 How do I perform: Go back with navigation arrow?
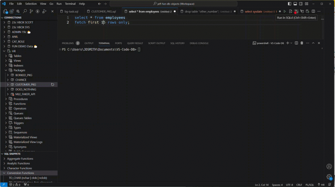[x=99, y=4]
